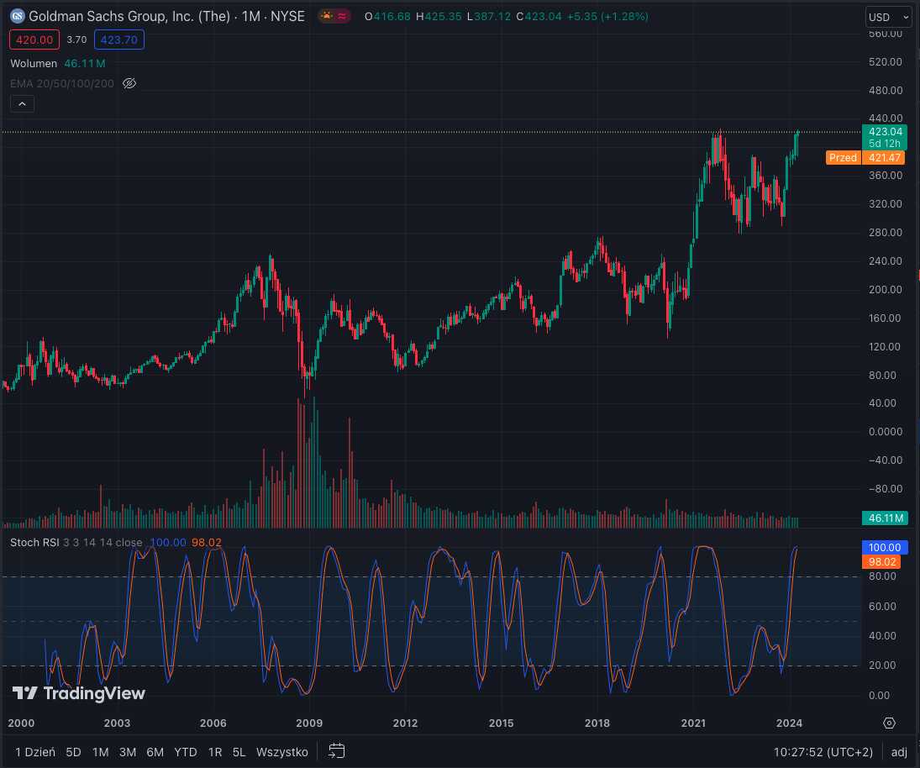Open chart settings gear icon near time axis
The image size is (920, 768).
[889, 723]
